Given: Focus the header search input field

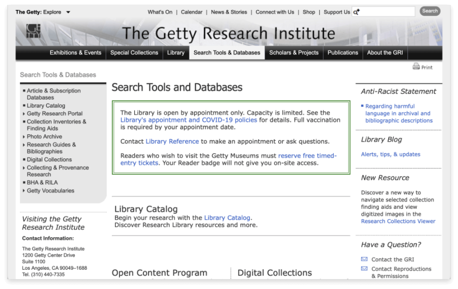Looking at the screenshot, I should click(383, 12).
